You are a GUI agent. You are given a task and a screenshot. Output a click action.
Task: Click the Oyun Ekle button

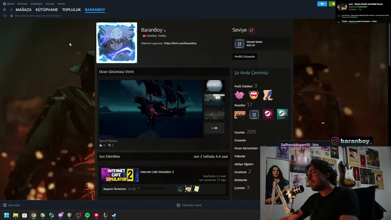(x=12, y=205)
